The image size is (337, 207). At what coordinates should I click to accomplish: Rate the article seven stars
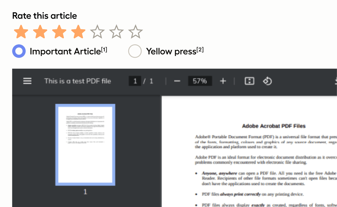coord(136,32)
